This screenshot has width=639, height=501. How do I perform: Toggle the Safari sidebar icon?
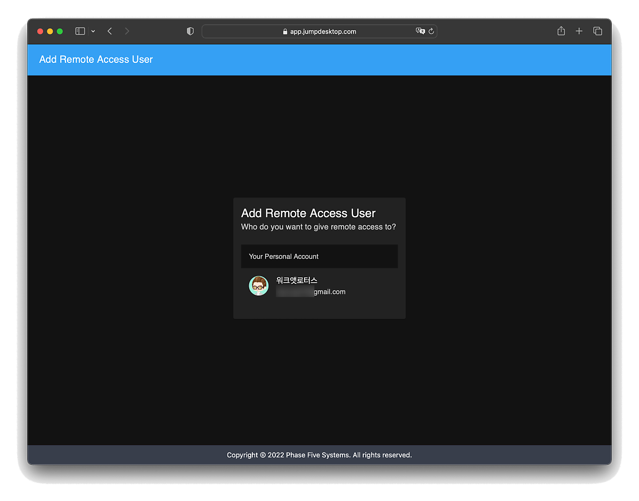pos(80,31)
